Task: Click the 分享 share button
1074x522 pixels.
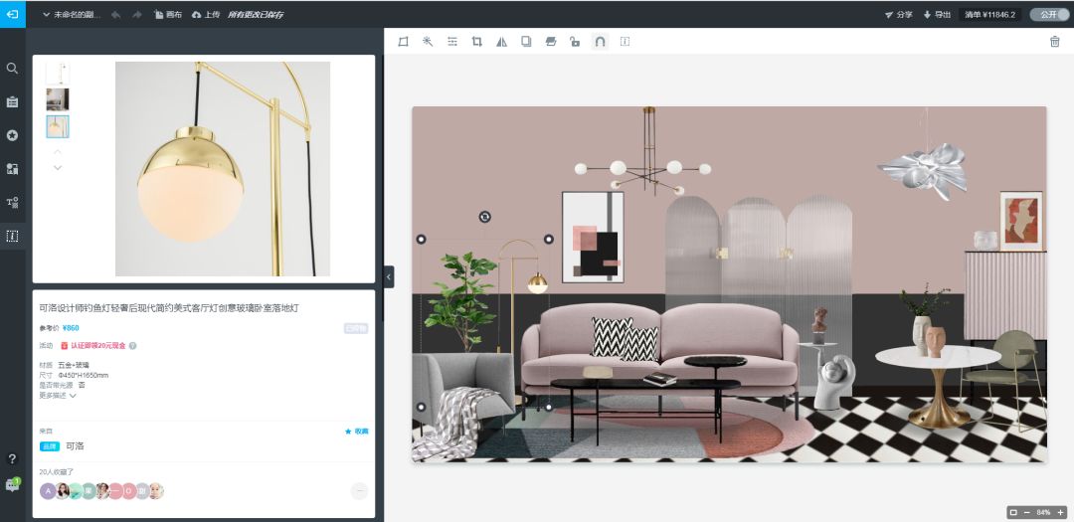Action: click(x=899, y=14)
